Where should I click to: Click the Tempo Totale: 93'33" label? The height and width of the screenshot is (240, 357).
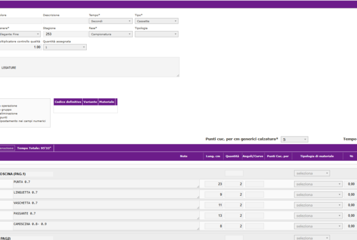(34, 148)
